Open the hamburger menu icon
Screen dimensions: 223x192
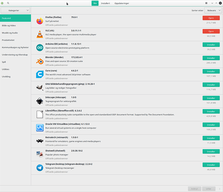(x=206, y=3)
